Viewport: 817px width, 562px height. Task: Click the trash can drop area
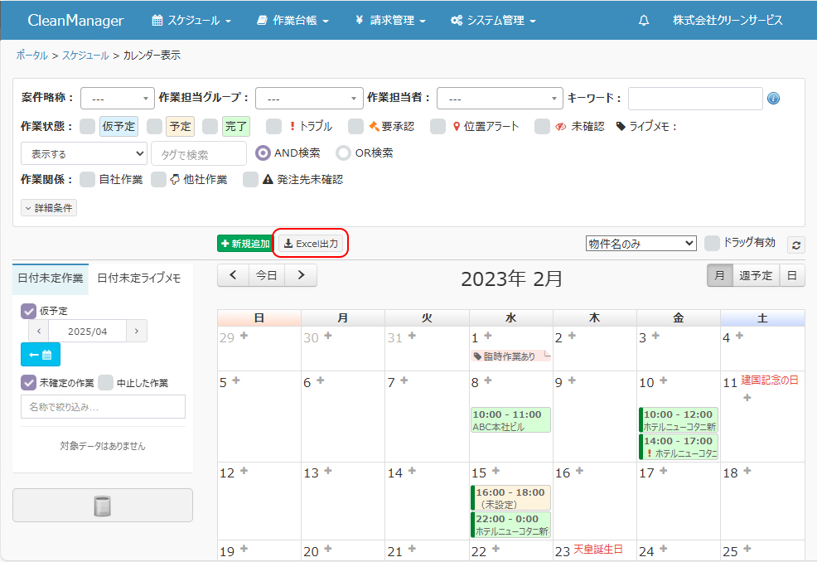pyautogui.click(x=103, y=506)
